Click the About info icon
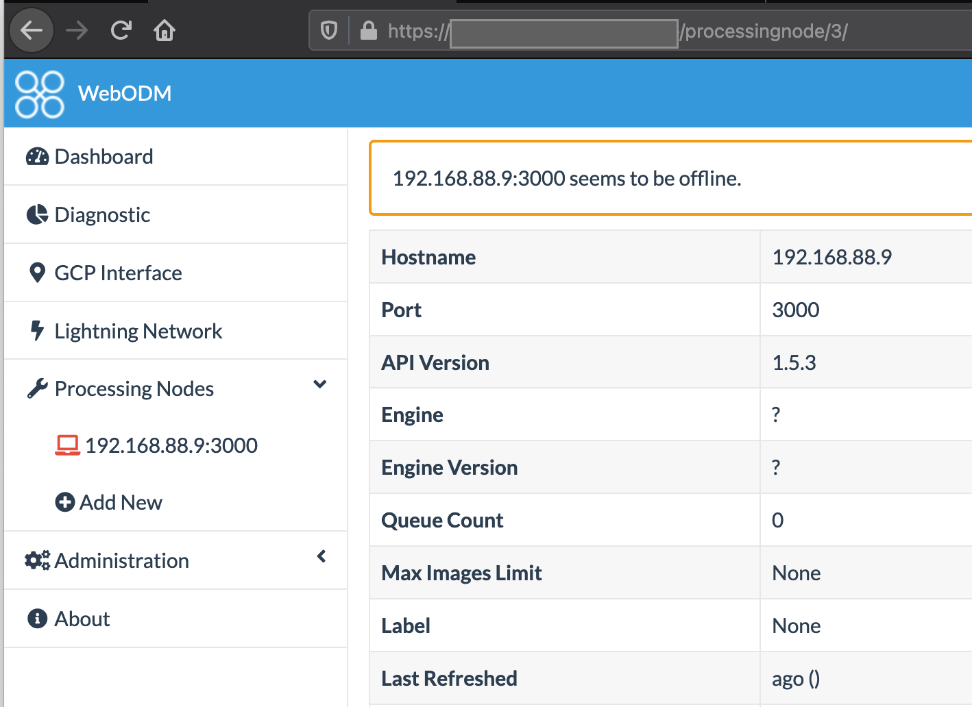The height and width of the screenshot is (707, 972). (36, 618)
